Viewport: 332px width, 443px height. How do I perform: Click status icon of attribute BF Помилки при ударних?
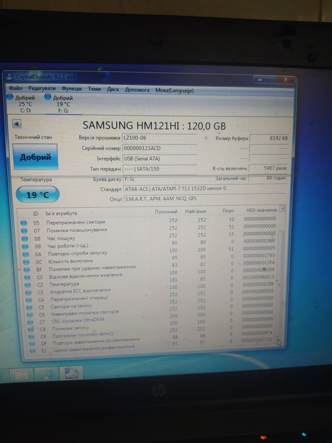(x=27, y=270)
